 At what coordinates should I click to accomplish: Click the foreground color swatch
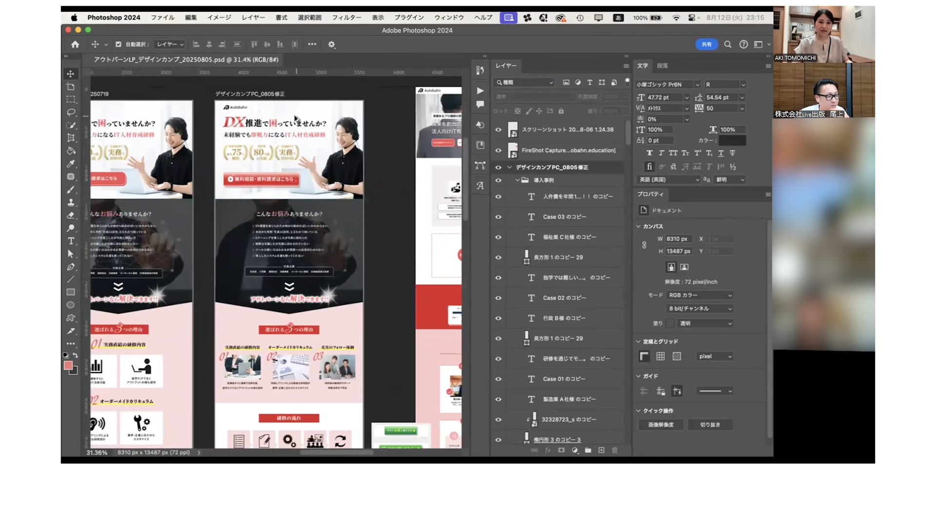(x=68, y=365)
